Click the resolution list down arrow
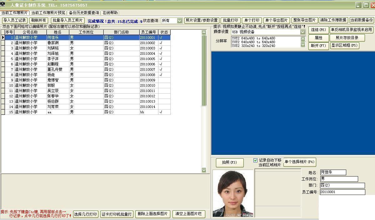Viewport: 375px width, 220px height. (303, 45)
